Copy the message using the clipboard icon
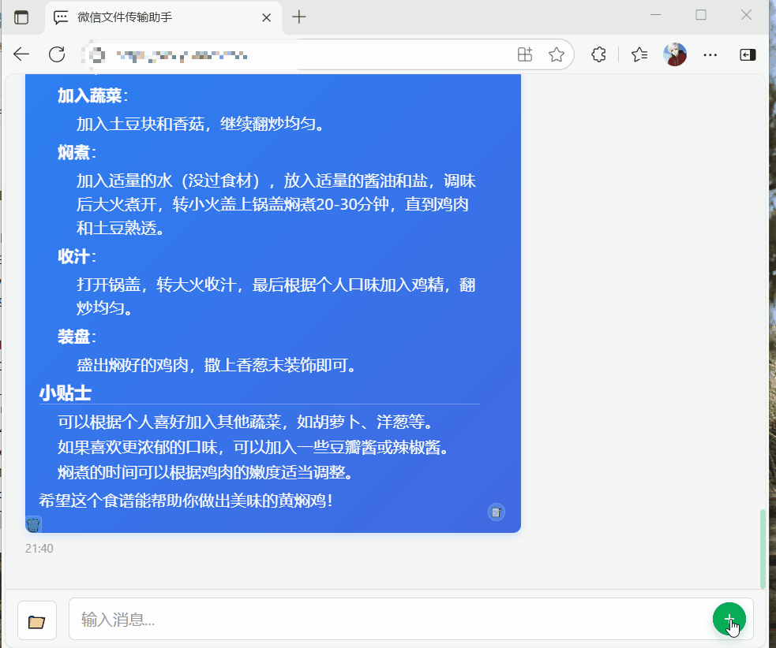 pos(496,512)
